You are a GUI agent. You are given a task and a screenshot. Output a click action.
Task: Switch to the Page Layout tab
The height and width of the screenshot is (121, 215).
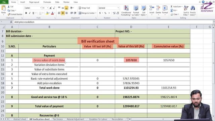pyautogui.click(x=34, y=2)
